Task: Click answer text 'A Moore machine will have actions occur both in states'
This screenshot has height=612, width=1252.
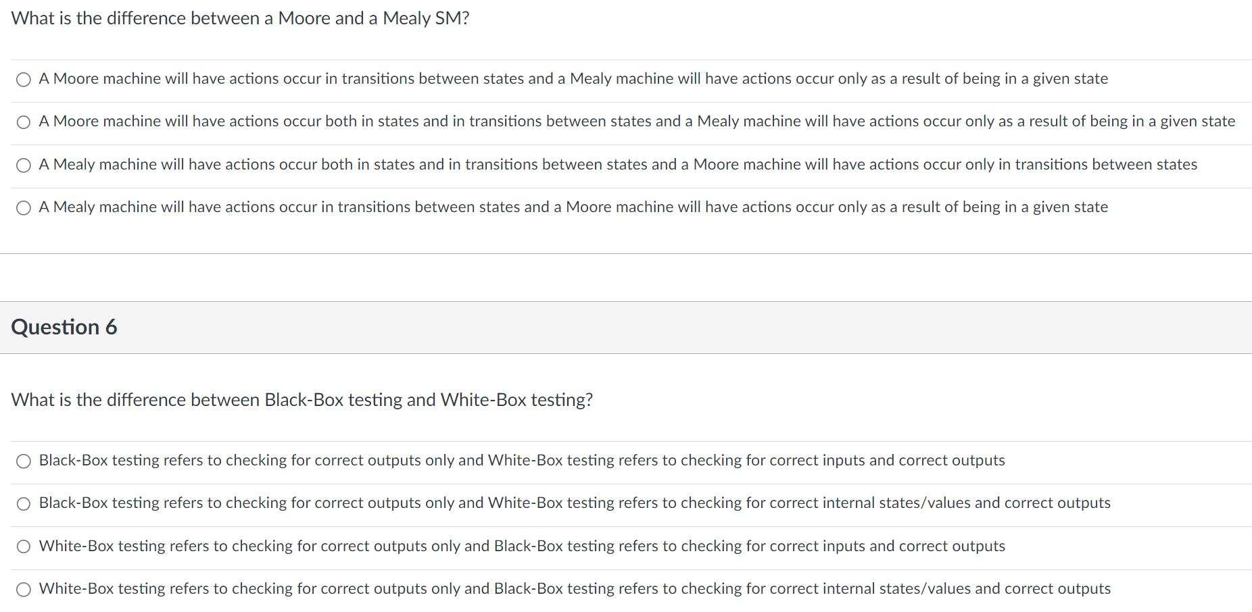Action: pos(637,122)
